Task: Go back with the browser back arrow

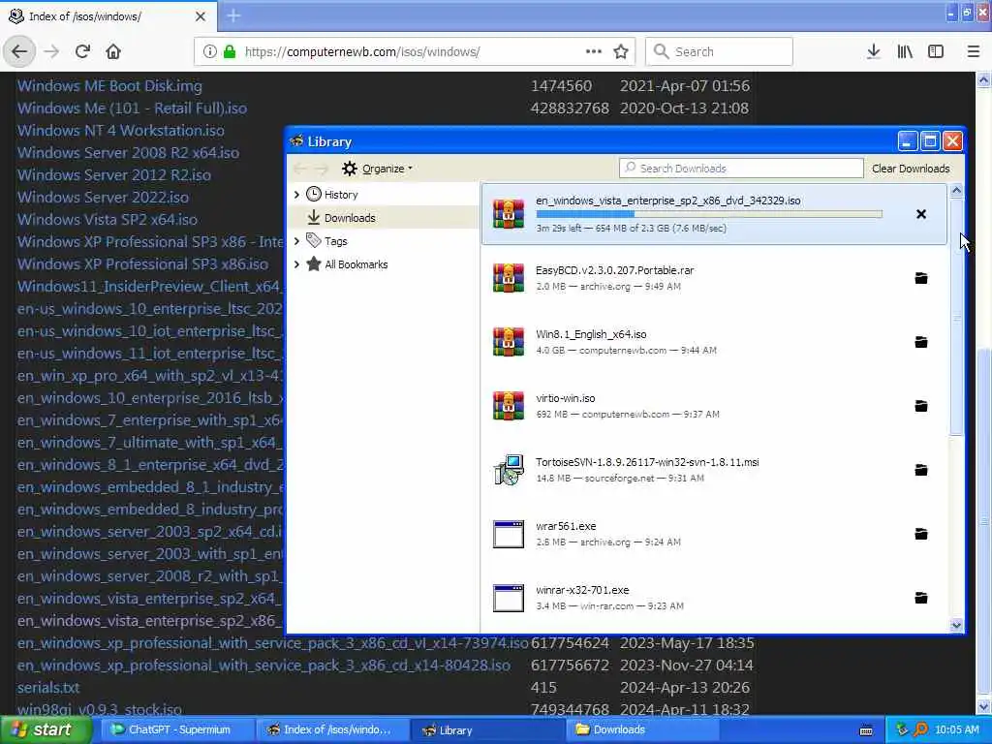Action: tap(19, 51)
